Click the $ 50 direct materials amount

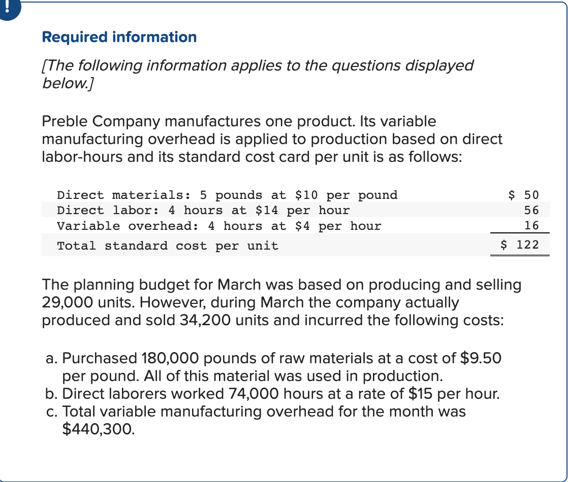[523, 195]
